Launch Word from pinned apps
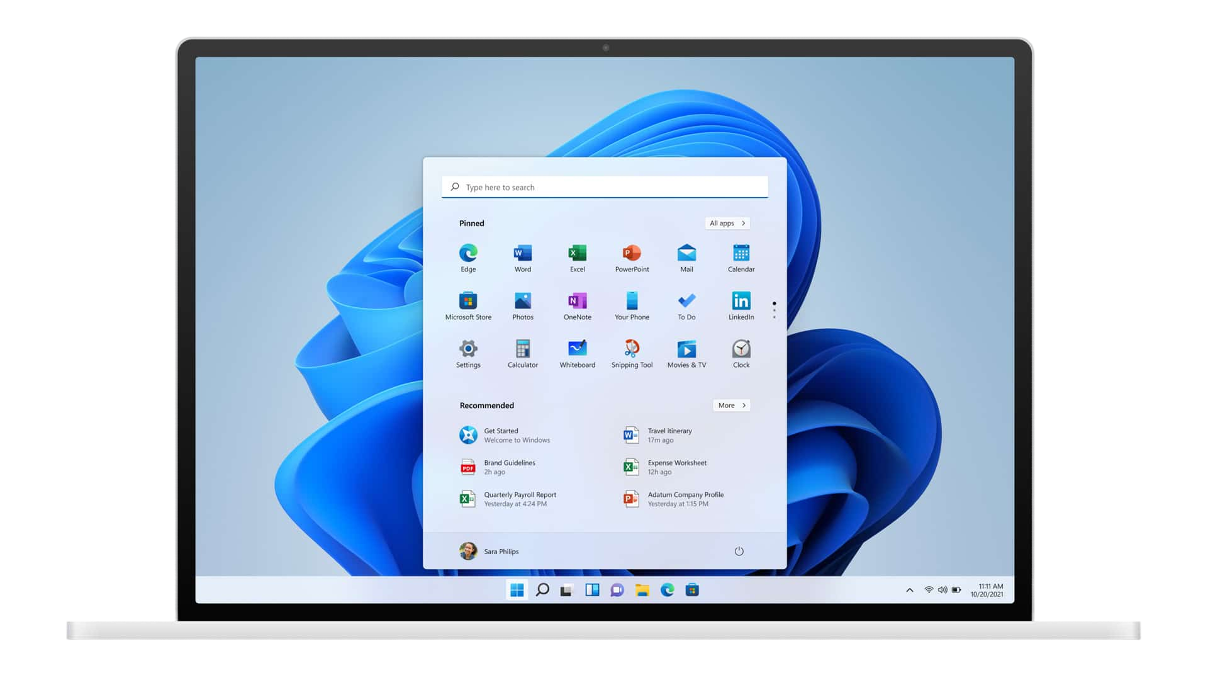Screen dimensions: 1208x680 click(x=523, y=258)
